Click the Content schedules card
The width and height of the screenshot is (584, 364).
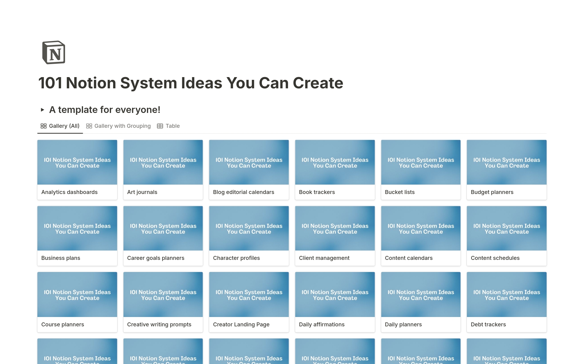tap(506, 236)
